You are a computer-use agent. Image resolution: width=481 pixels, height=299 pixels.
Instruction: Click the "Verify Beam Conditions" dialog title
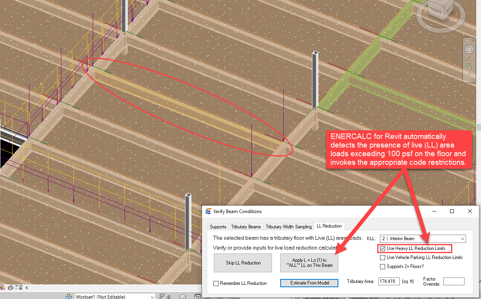[x=237, y=211]
